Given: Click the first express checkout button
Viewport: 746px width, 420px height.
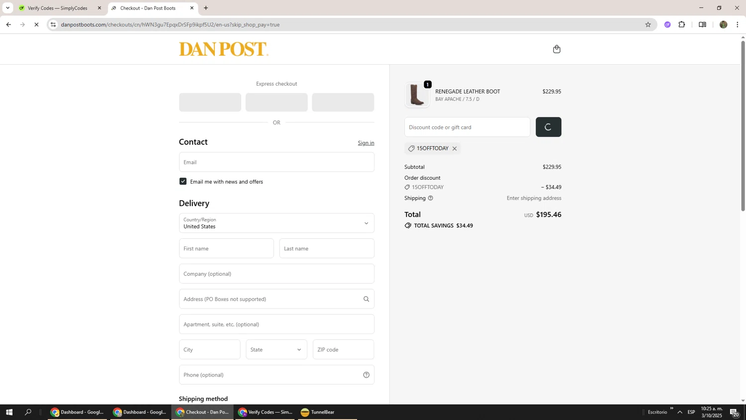Looking at the screenshot, I should pos(210,102).
